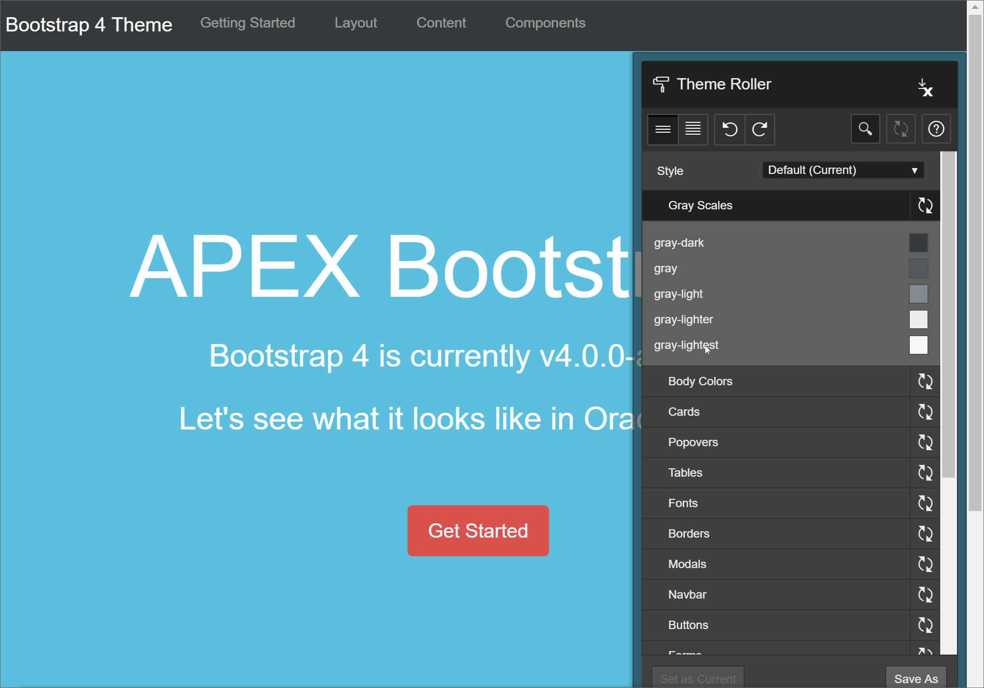Open the Theme Roller search tool

[x=865, y=129]
